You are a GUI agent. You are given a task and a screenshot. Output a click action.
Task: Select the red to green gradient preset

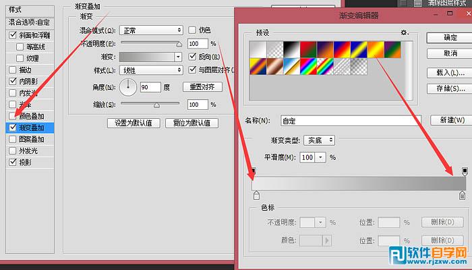(x=309, y=50)
